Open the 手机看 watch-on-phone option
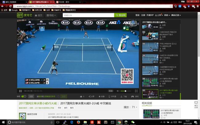The width and height of the screenshot is (200, 125). 112,97
